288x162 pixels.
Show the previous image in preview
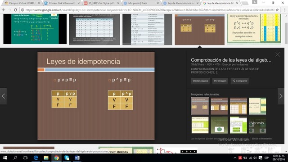point(3,96)
